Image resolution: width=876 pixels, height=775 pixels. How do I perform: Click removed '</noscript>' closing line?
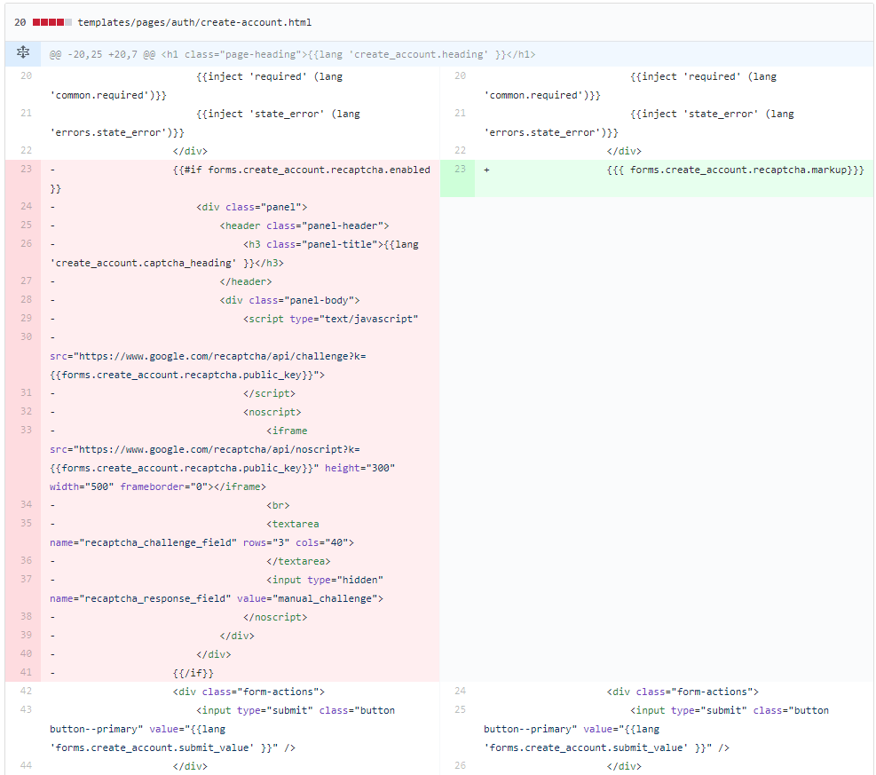275,618
